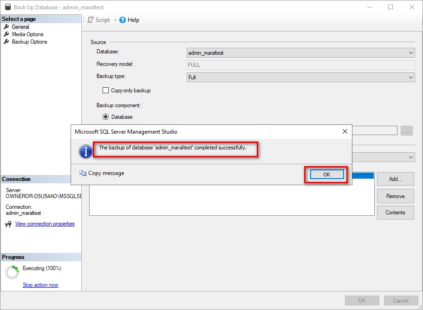Screen dimensions: 423x310
Task: Click the Back Up Database title bar icon
Action: (x=6, y=7)
